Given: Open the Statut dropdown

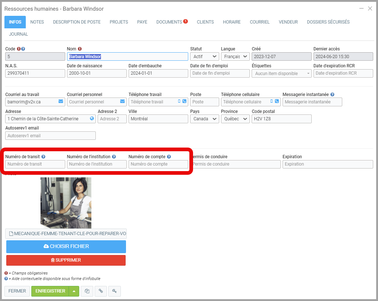Looking at the screenshot, I should tap(204, 57).
